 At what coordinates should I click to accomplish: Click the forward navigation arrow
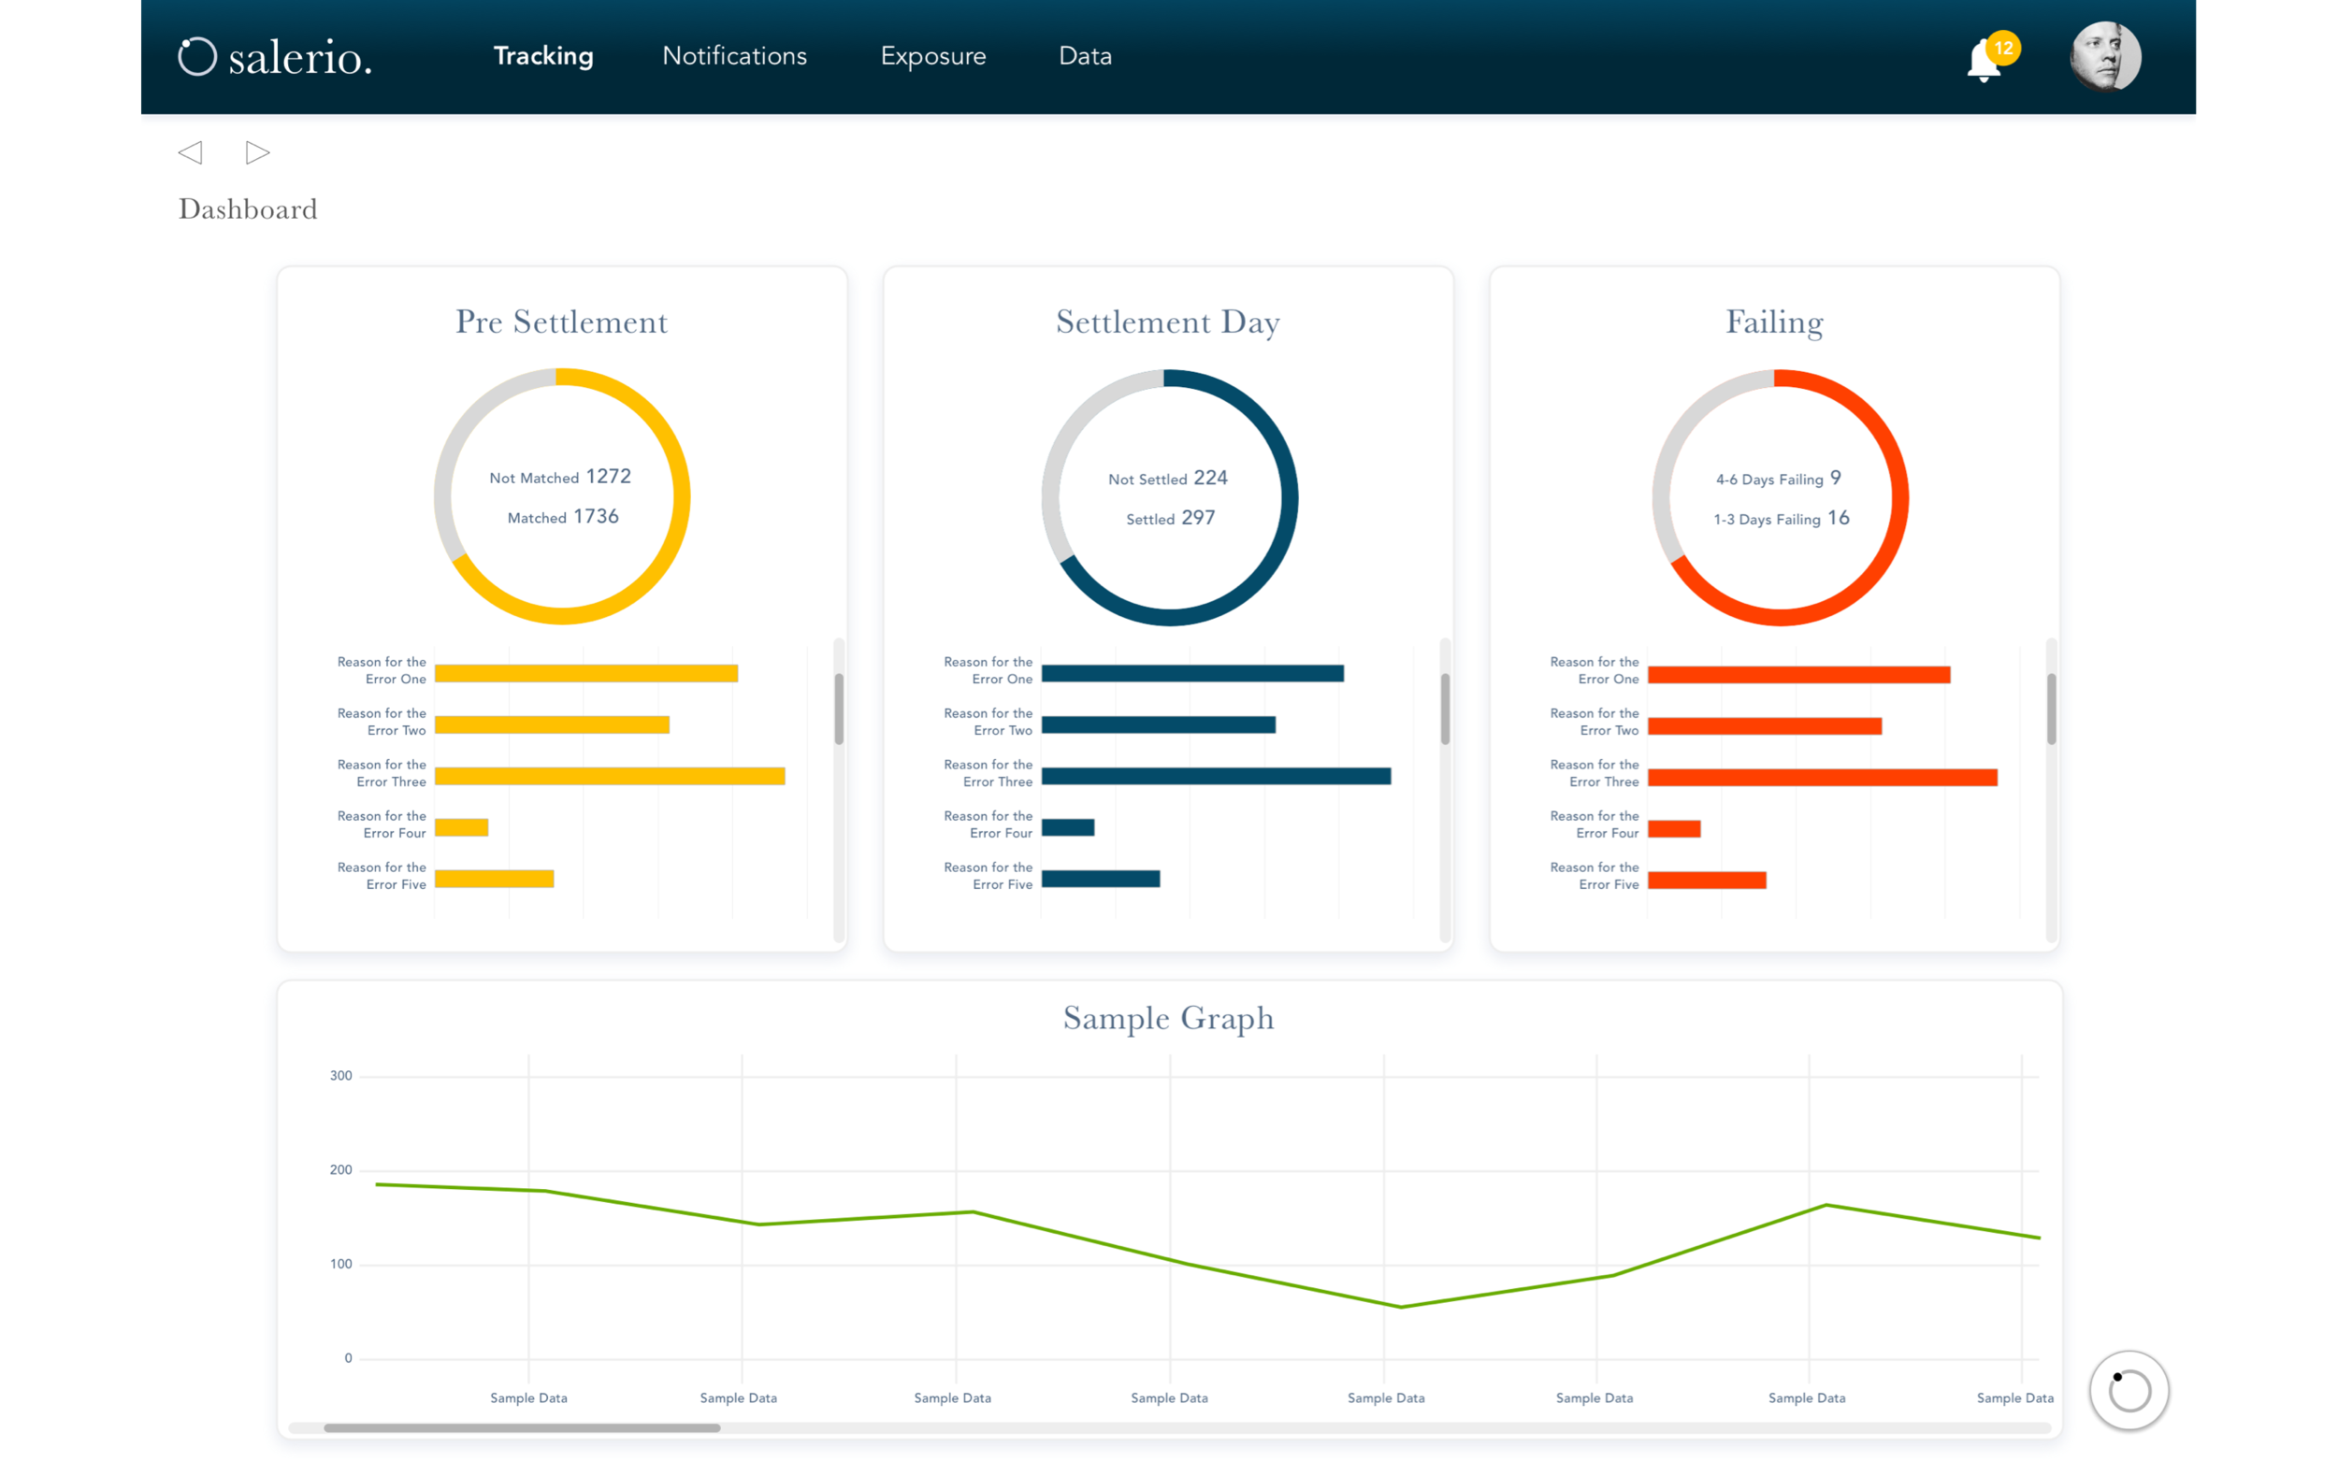[257, 152]
